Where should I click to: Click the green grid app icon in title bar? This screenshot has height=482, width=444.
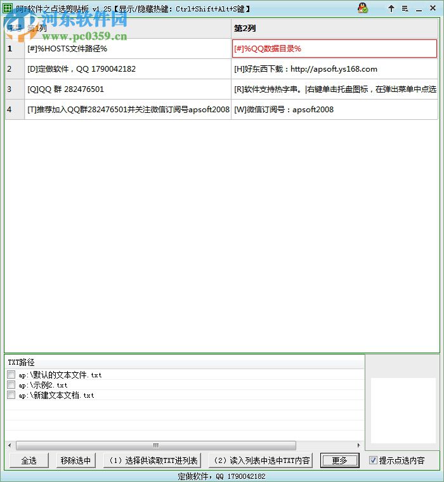(x=8, y=8)
